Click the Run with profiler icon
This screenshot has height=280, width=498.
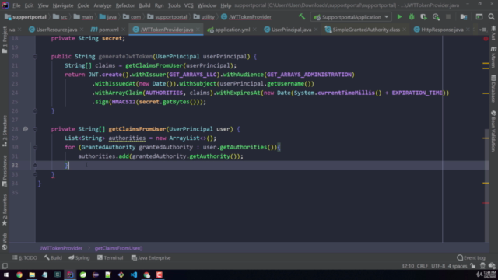(x=436, y=17)
